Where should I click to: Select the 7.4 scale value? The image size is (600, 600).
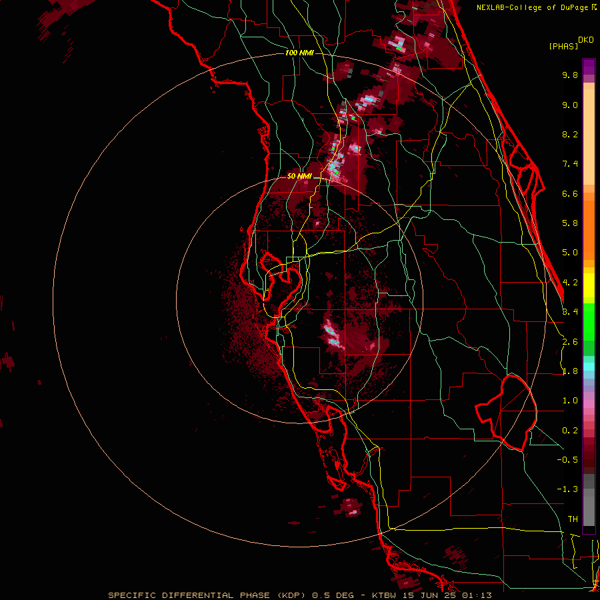point(570,164)
